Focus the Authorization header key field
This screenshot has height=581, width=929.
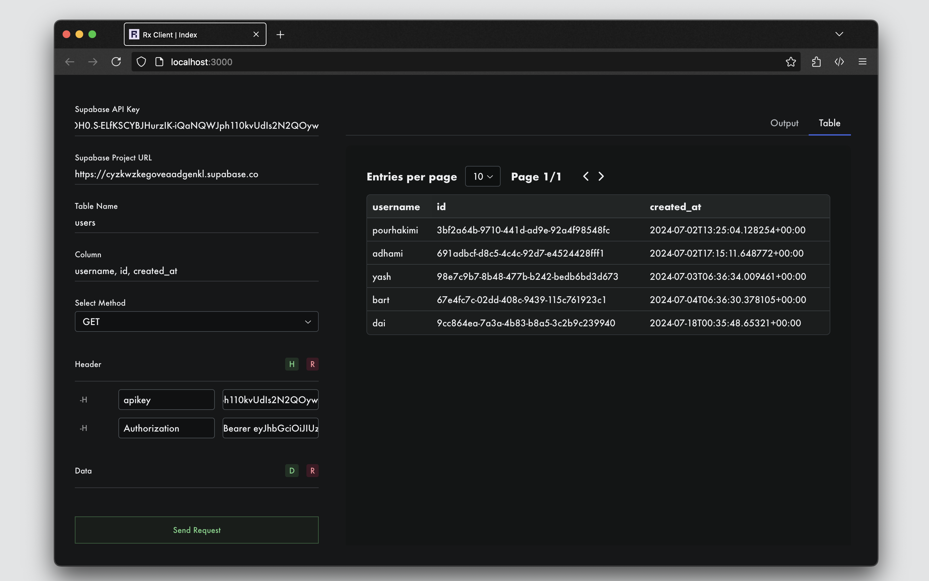click(x=166, y=428)
